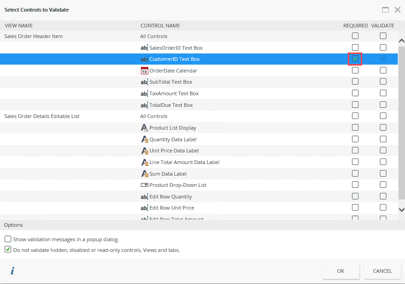The height and width of the screenshot is (284, 405).
Task: Click the Control Name column header
Action: (160, 26)
